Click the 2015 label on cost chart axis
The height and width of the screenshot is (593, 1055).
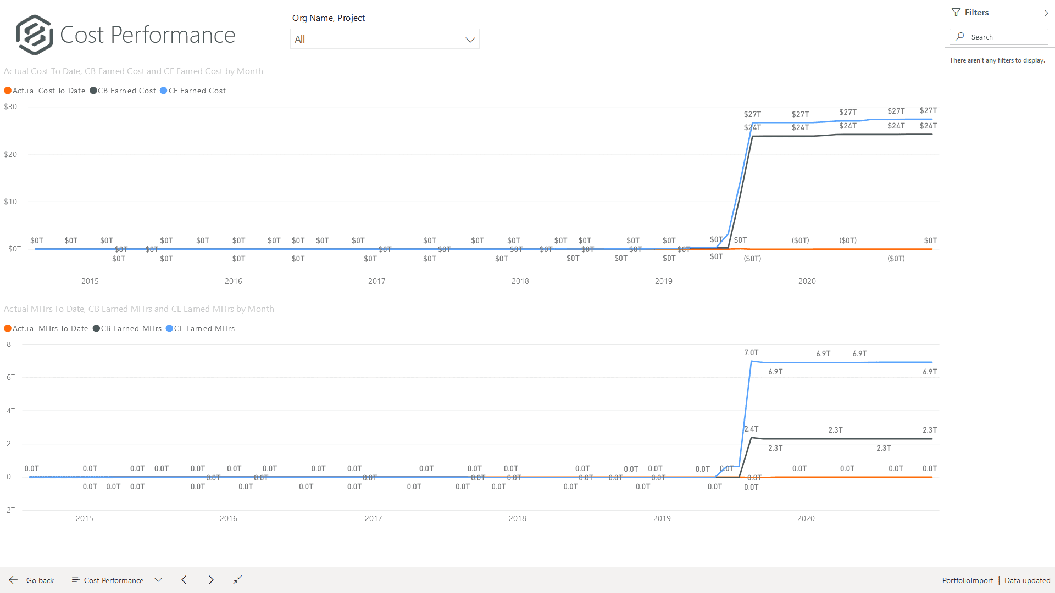point(90,281)
